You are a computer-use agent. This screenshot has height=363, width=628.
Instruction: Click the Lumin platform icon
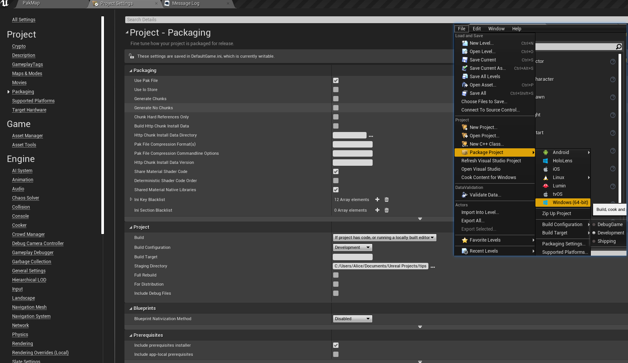pyautogui.click(x=546, y=186)
